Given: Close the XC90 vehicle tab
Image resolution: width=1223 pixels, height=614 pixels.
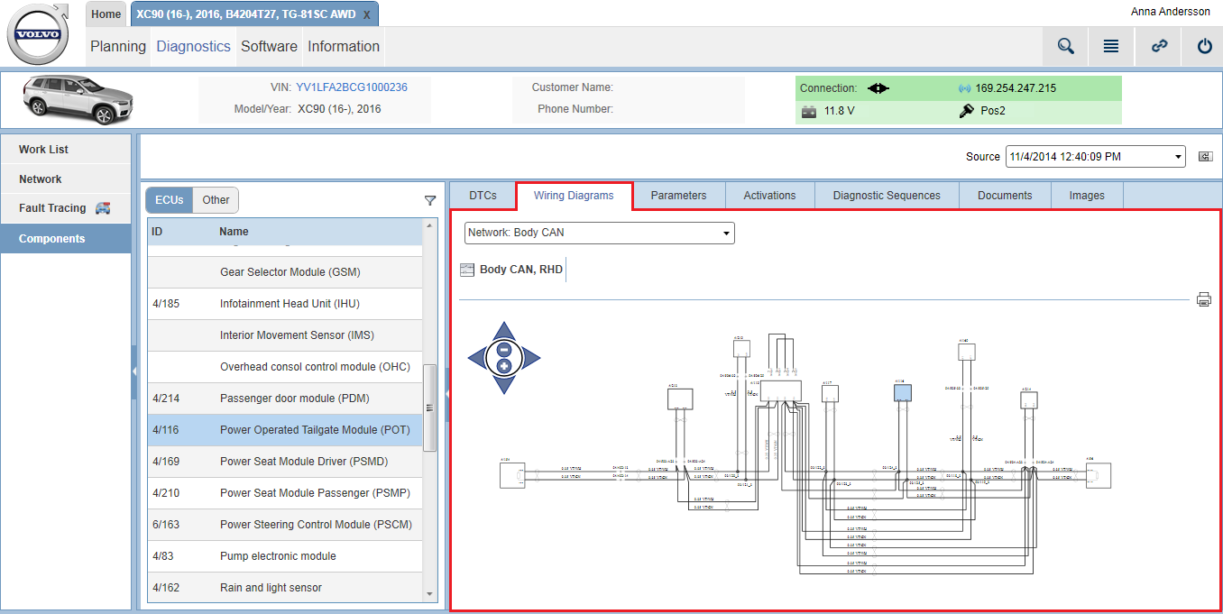Looking at the screenshot, I should pyautogui.click(x=366, y=14).
